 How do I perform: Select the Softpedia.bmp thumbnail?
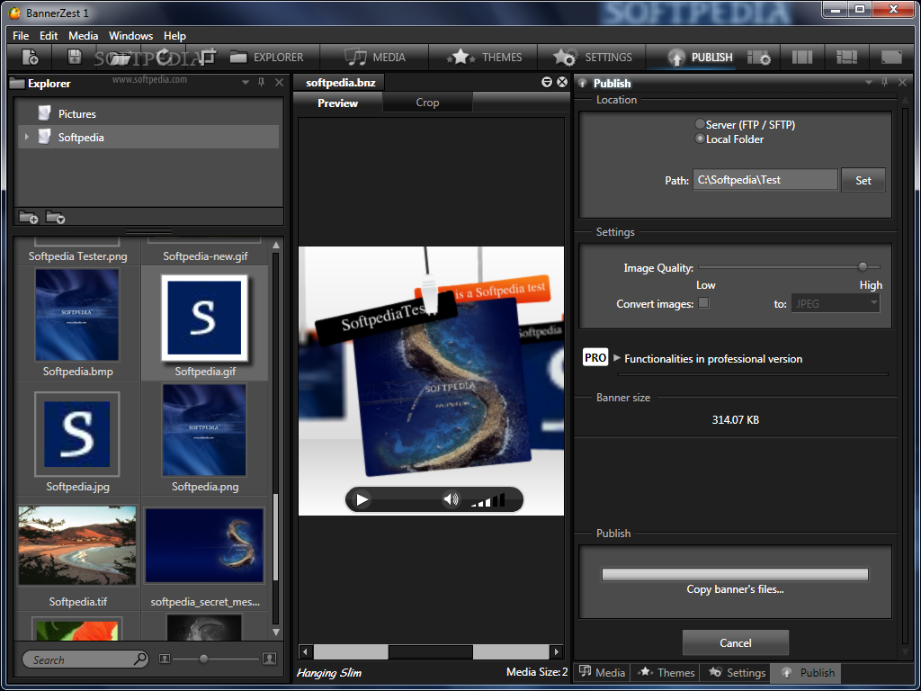[x=77, y=315]
